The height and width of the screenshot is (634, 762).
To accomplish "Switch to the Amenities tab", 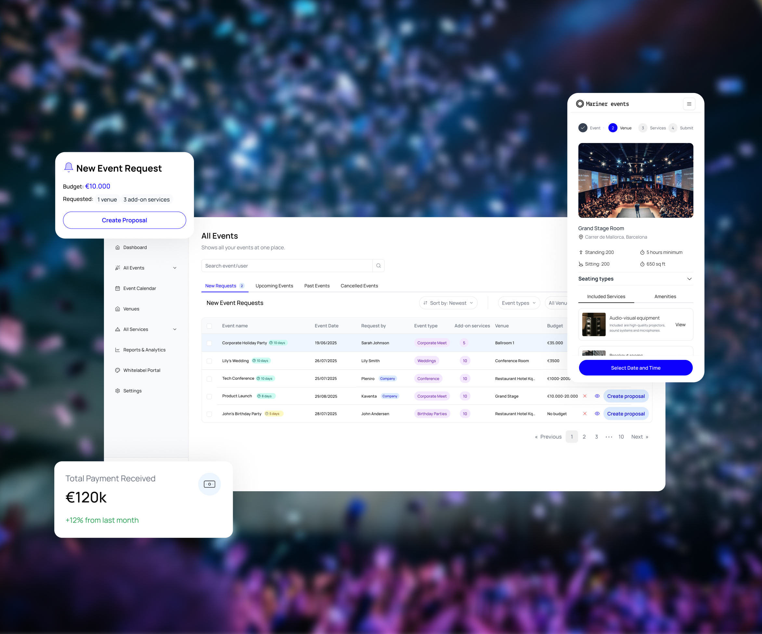I will click(x=665, y=297).
